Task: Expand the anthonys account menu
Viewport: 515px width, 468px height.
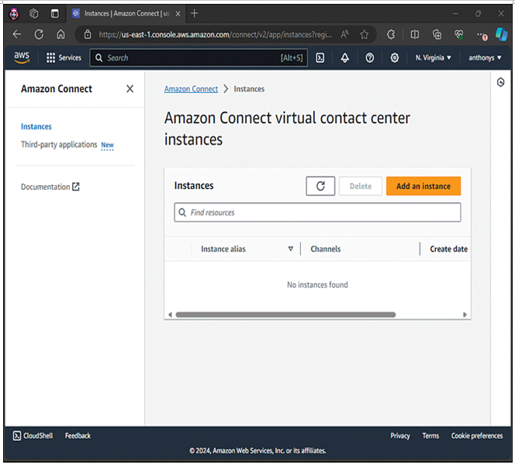Action: (x=485, y=58)
